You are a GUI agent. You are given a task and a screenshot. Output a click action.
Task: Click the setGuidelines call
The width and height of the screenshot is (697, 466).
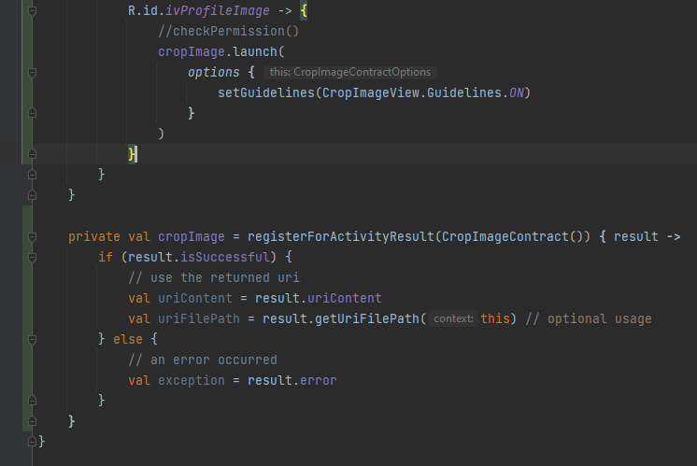[x=266, y=92]
